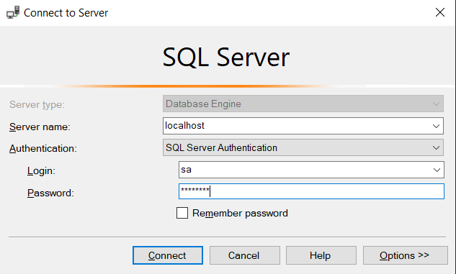The image size is (456, 274).
Task: Click the Connect to Server title icon
Action: [x=13, y=12]
